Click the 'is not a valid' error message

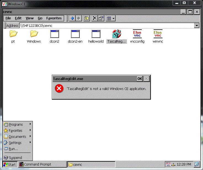106,89
